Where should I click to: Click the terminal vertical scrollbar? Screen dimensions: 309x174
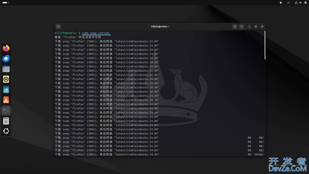(x=265, y=45)
